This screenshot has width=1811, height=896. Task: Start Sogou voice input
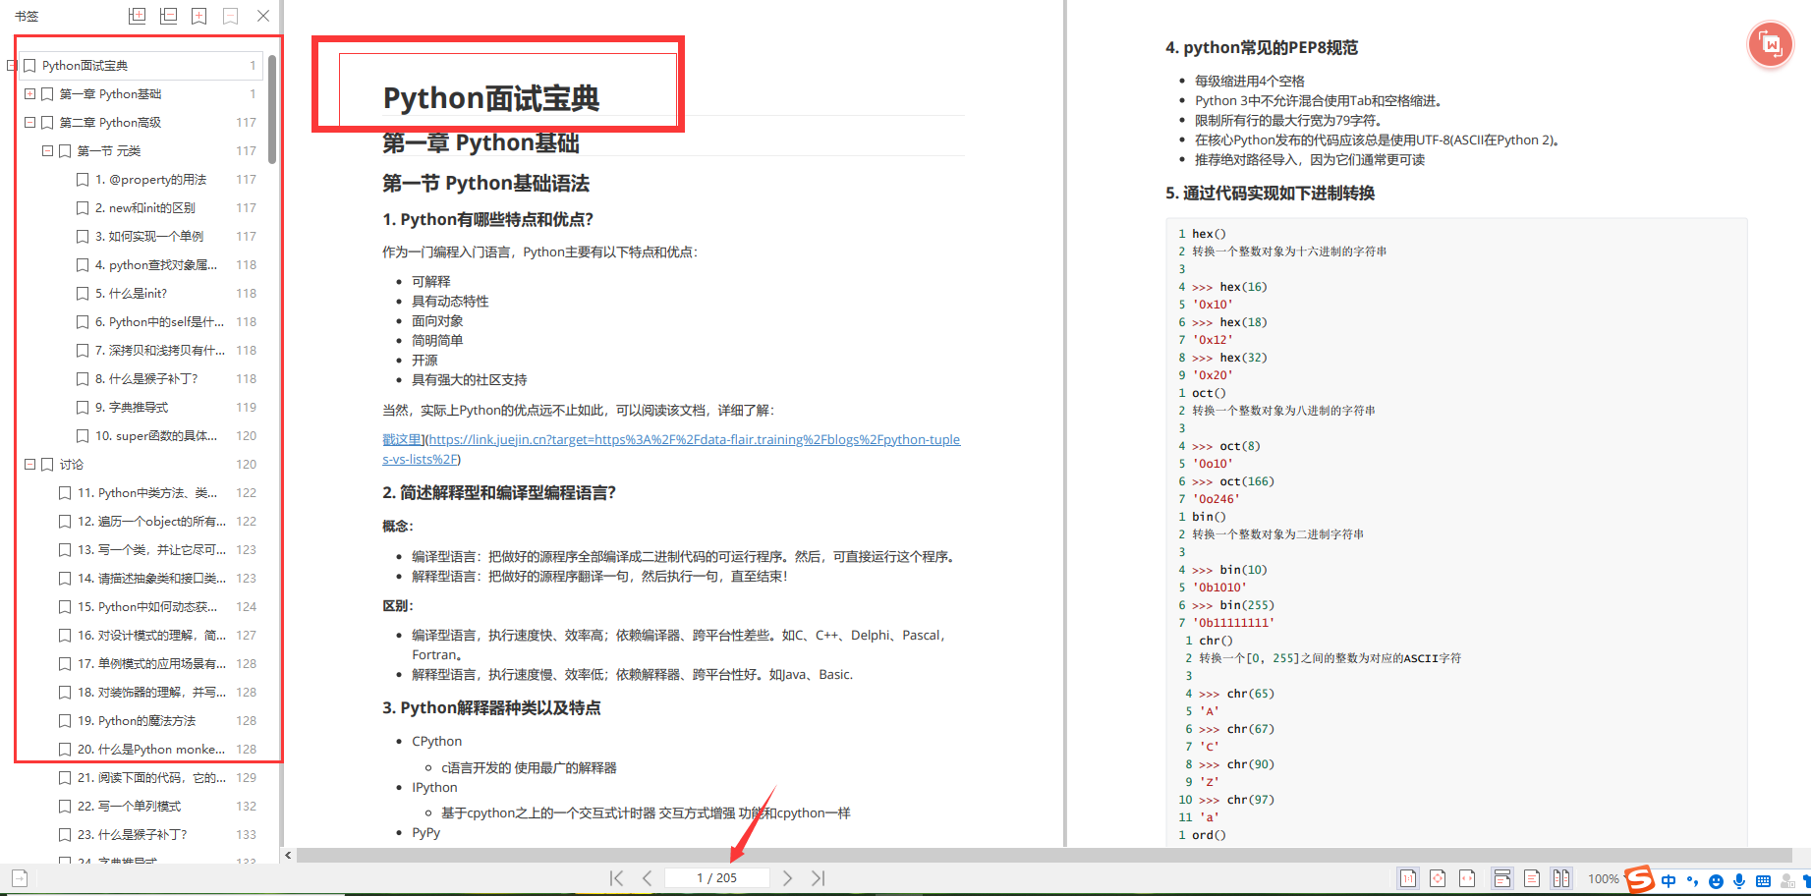pos(1739,879)
